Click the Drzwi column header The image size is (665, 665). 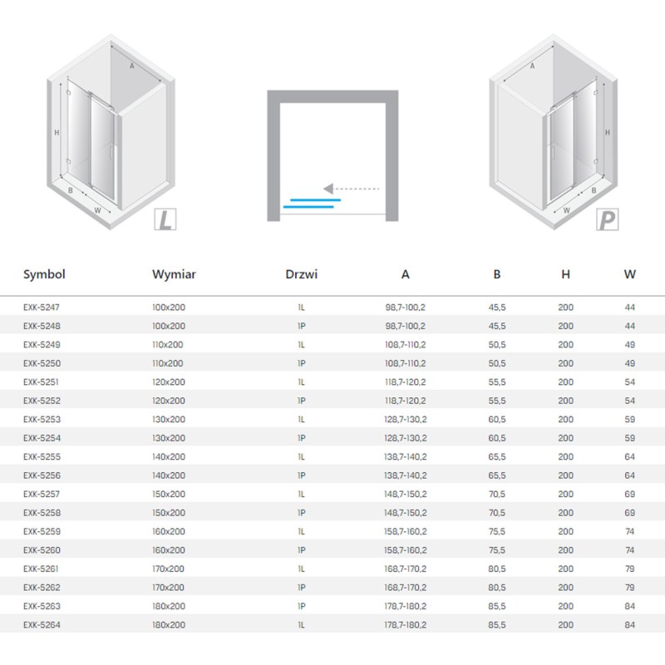[x=301, y=274]
